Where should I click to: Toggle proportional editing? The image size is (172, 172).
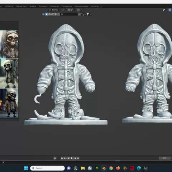pos(78,10)
